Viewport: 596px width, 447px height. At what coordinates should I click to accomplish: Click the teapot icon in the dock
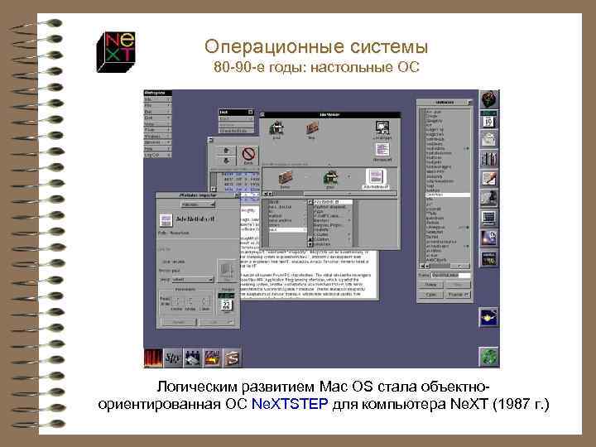[x=489, y=317]
